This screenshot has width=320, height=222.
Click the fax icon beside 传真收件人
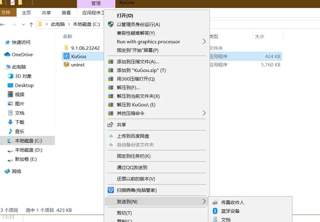click(215, 202)
